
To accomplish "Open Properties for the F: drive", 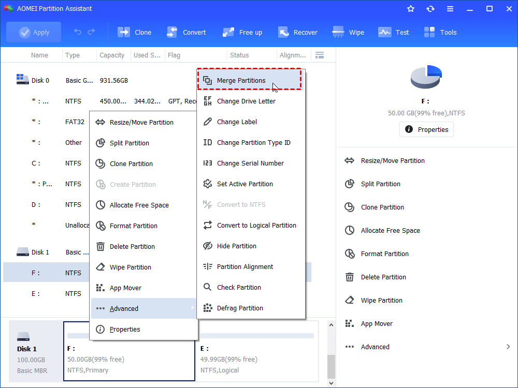I will [x=426, y=129].
